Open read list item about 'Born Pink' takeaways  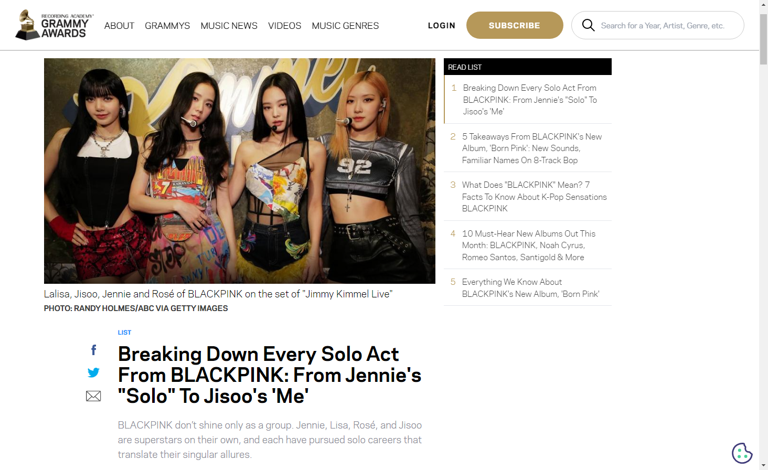528,148
